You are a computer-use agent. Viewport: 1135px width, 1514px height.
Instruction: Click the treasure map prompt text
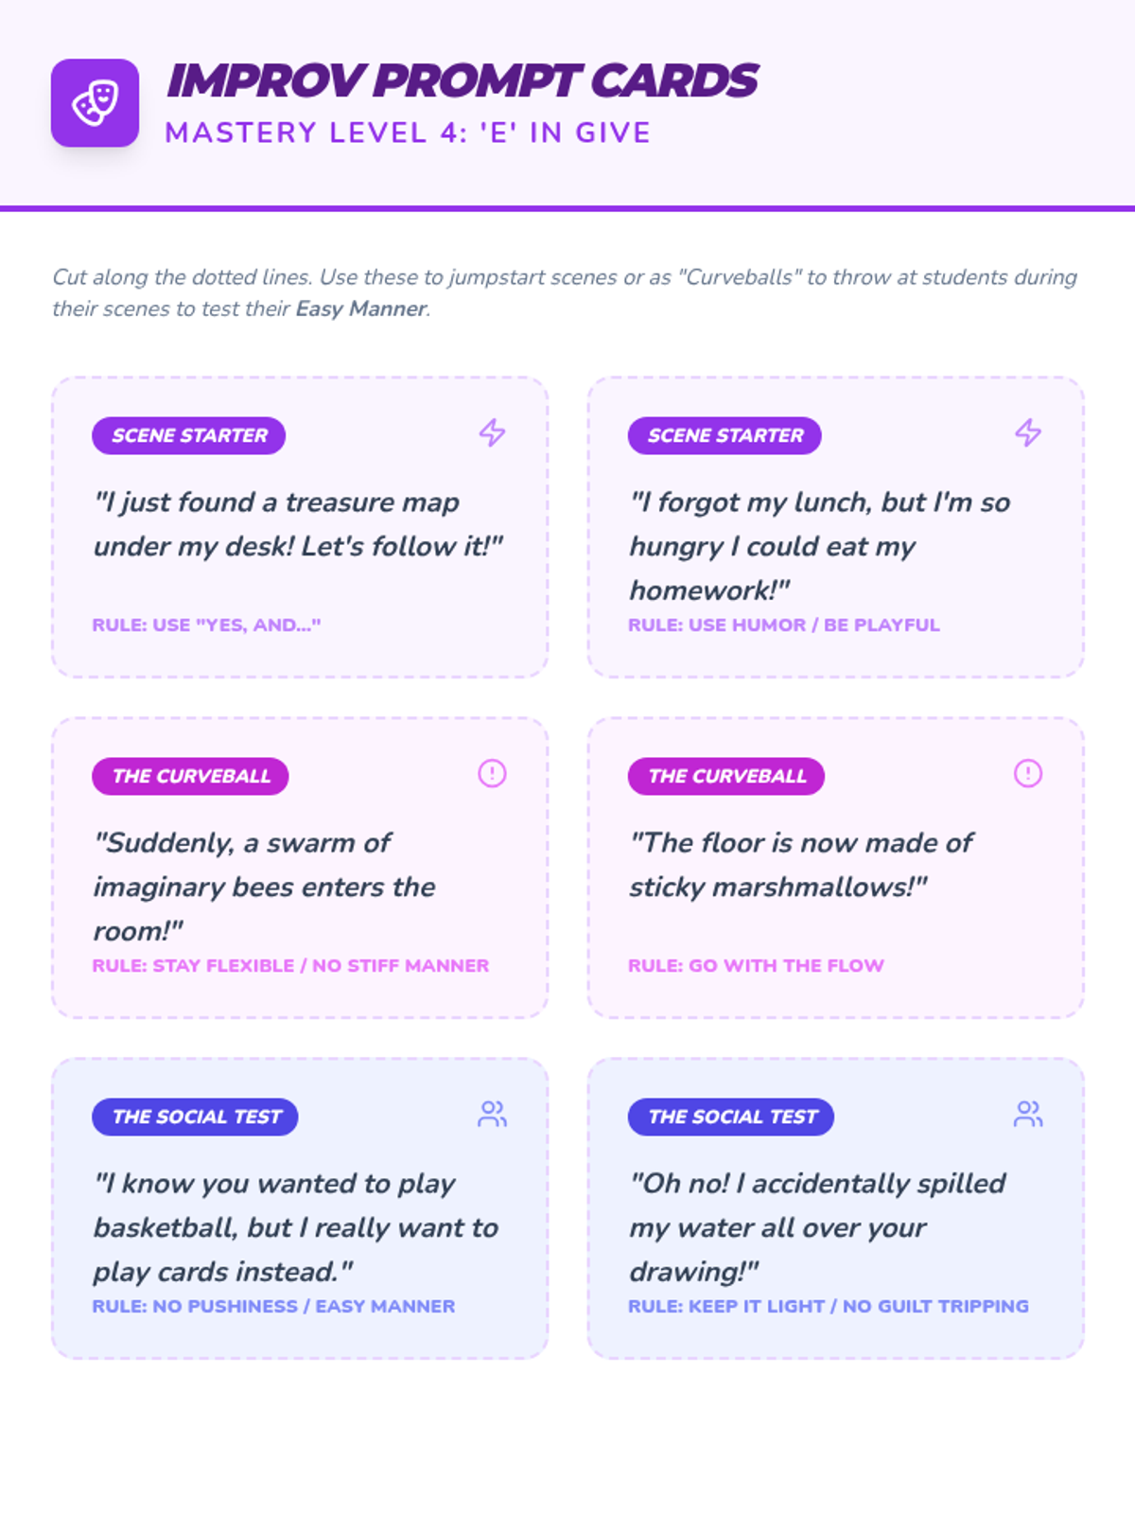coord(298,524)
